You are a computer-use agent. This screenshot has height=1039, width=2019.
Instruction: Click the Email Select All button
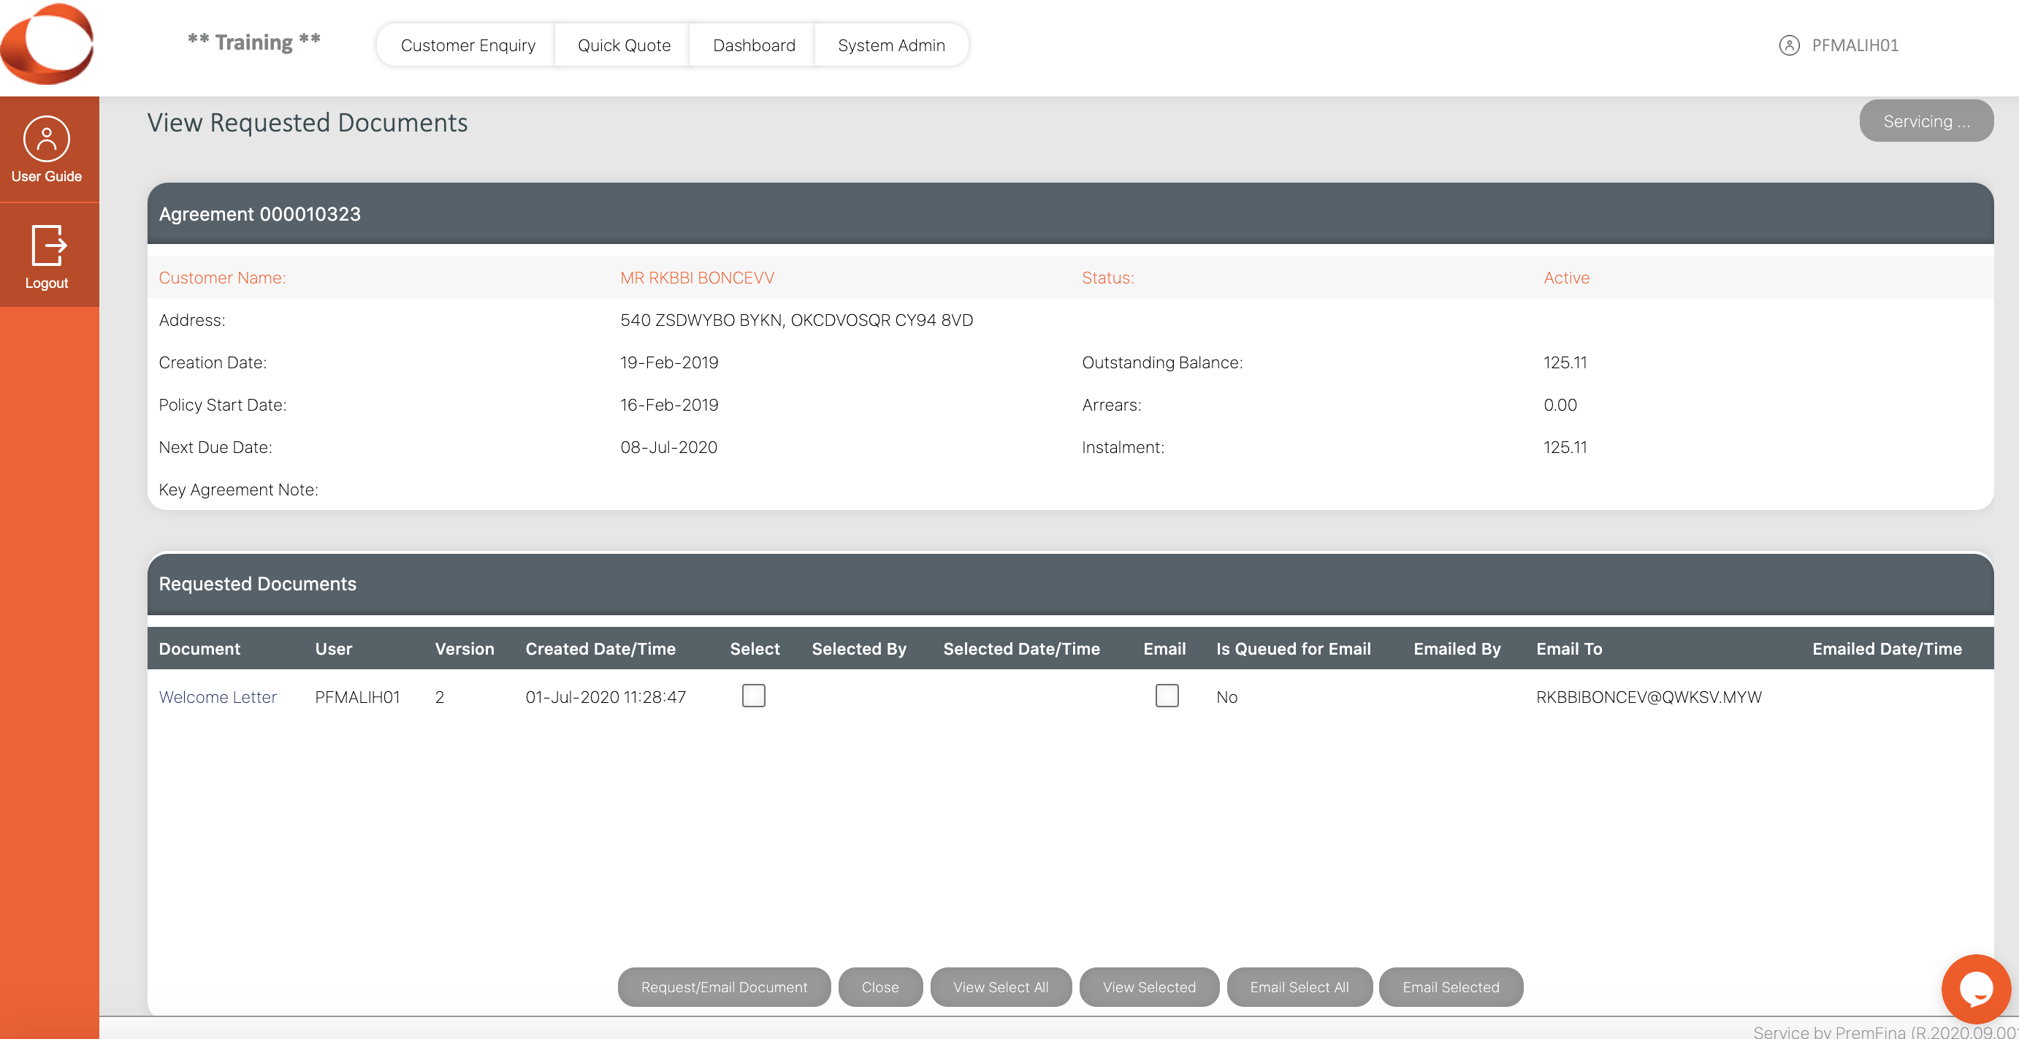(1299, 987)
